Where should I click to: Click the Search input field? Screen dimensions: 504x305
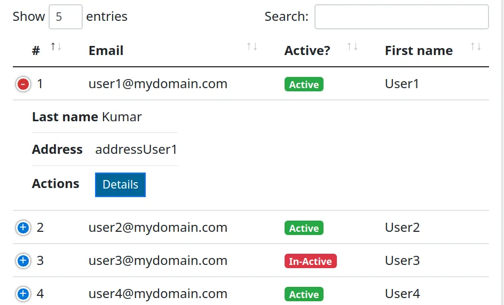click(401, 17)
